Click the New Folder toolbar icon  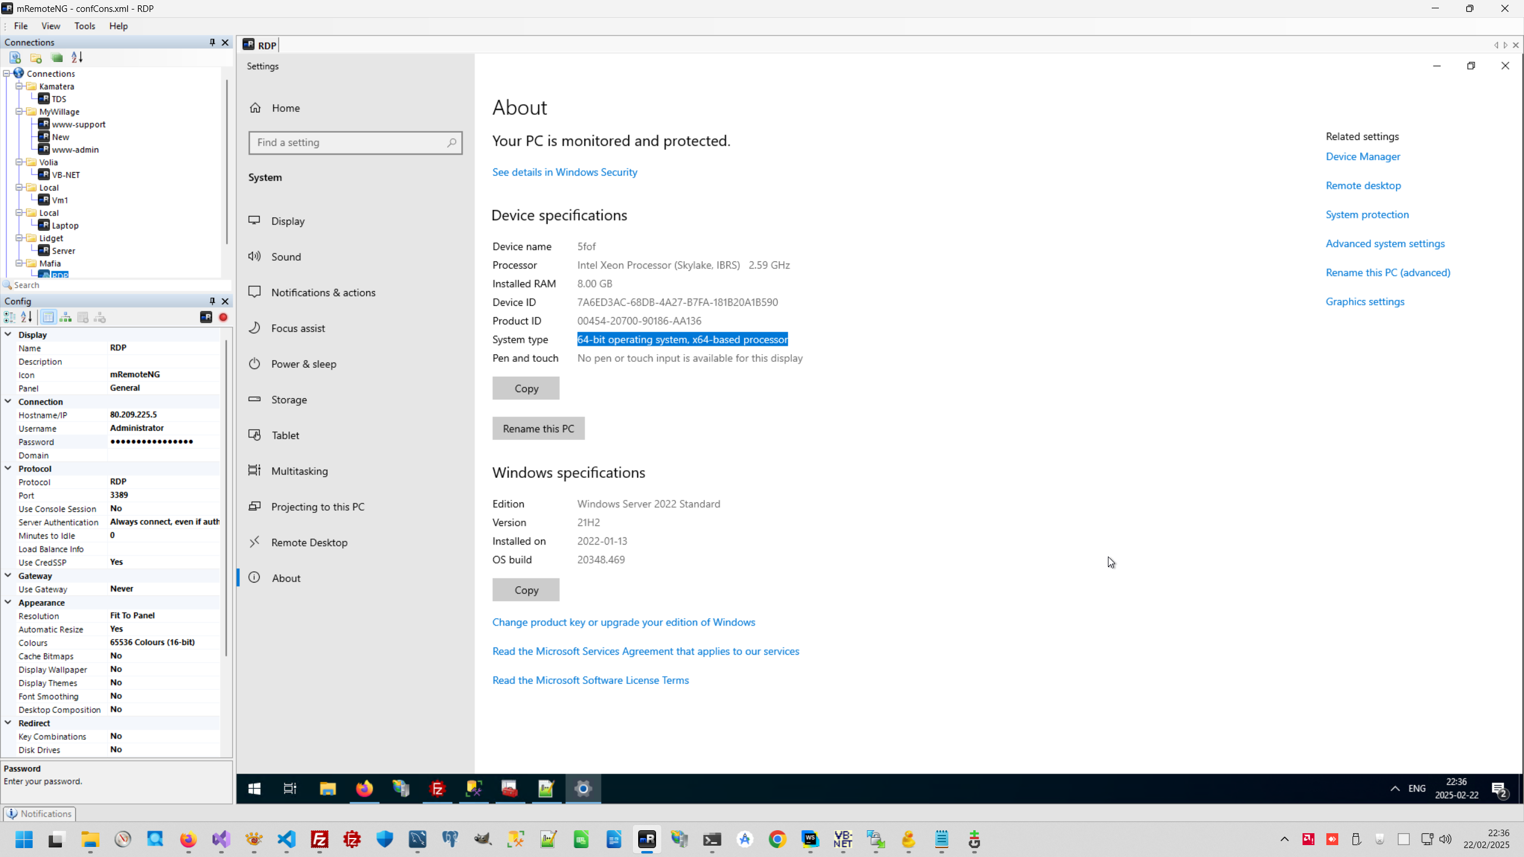[x=36, y=58]
